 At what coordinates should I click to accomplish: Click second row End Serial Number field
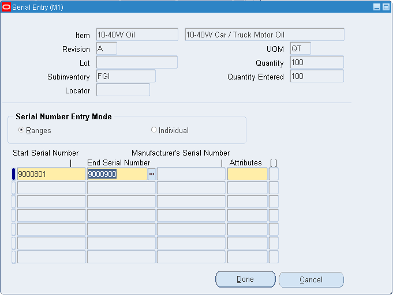121,188
